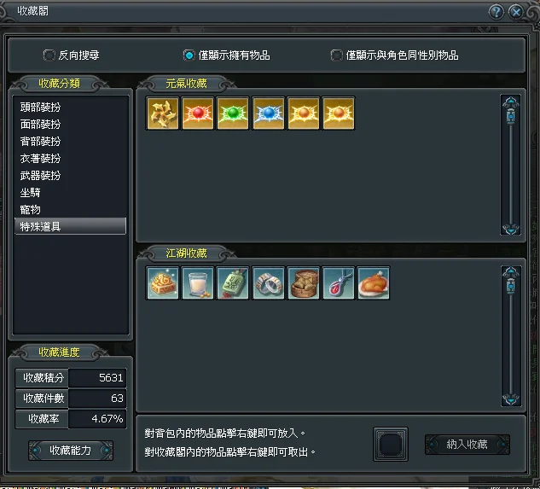
Task: Select the blue orb vitality item
Action: click(x=268, y=113)
